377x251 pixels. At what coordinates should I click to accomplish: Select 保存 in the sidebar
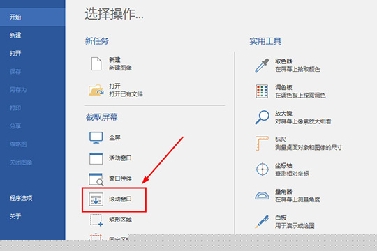click(x=15, y=71)
